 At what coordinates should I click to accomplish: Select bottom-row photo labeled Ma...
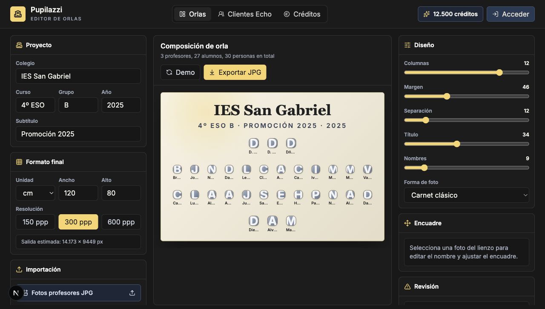tap(291, 221)
